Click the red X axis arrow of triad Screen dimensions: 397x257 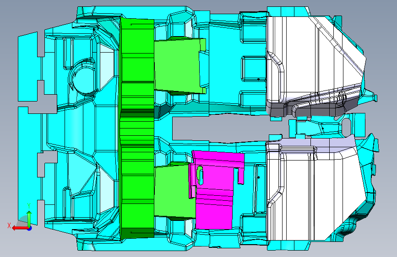point(20,228)
